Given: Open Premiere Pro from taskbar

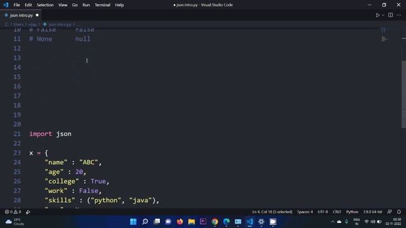Looking at the screenshot, I should tap(203, 222).
